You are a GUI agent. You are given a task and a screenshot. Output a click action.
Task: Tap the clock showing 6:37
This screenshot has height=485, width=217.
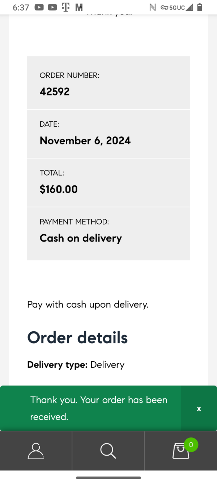[21, 7]
